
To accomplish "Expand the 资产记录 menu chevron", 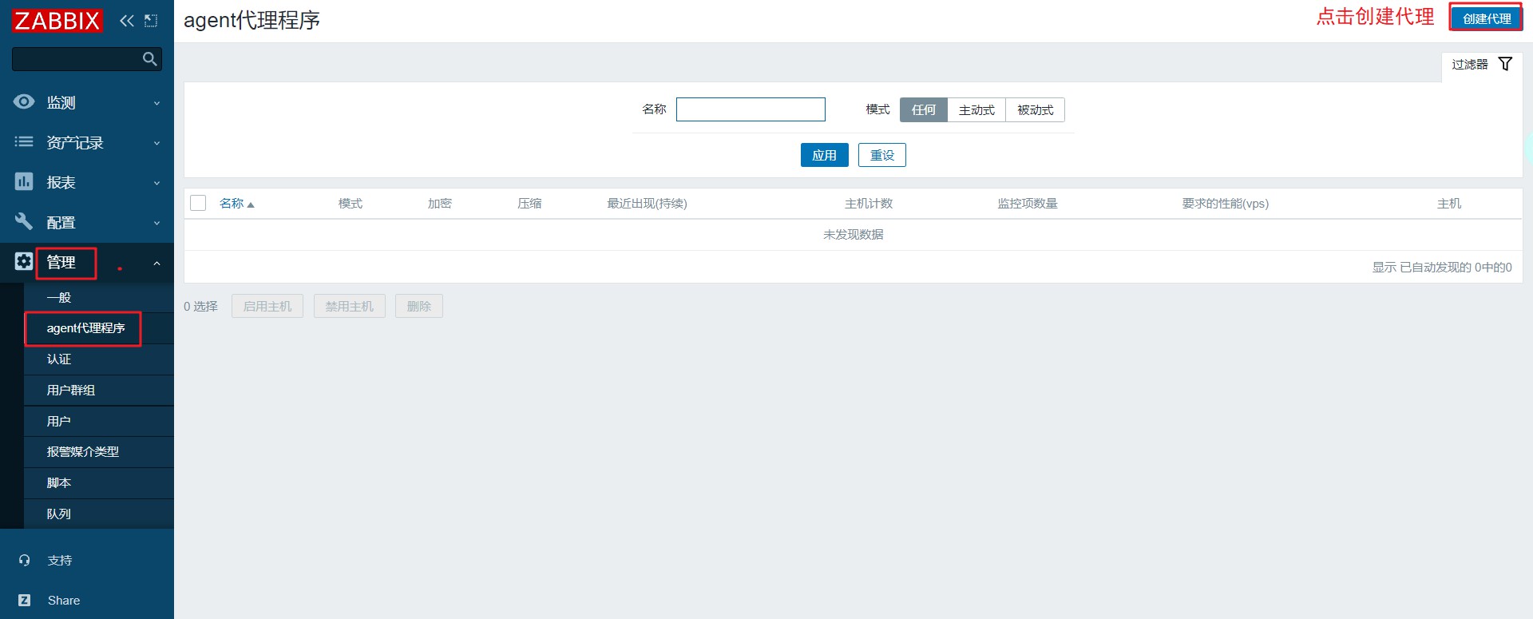I will 156,143.
